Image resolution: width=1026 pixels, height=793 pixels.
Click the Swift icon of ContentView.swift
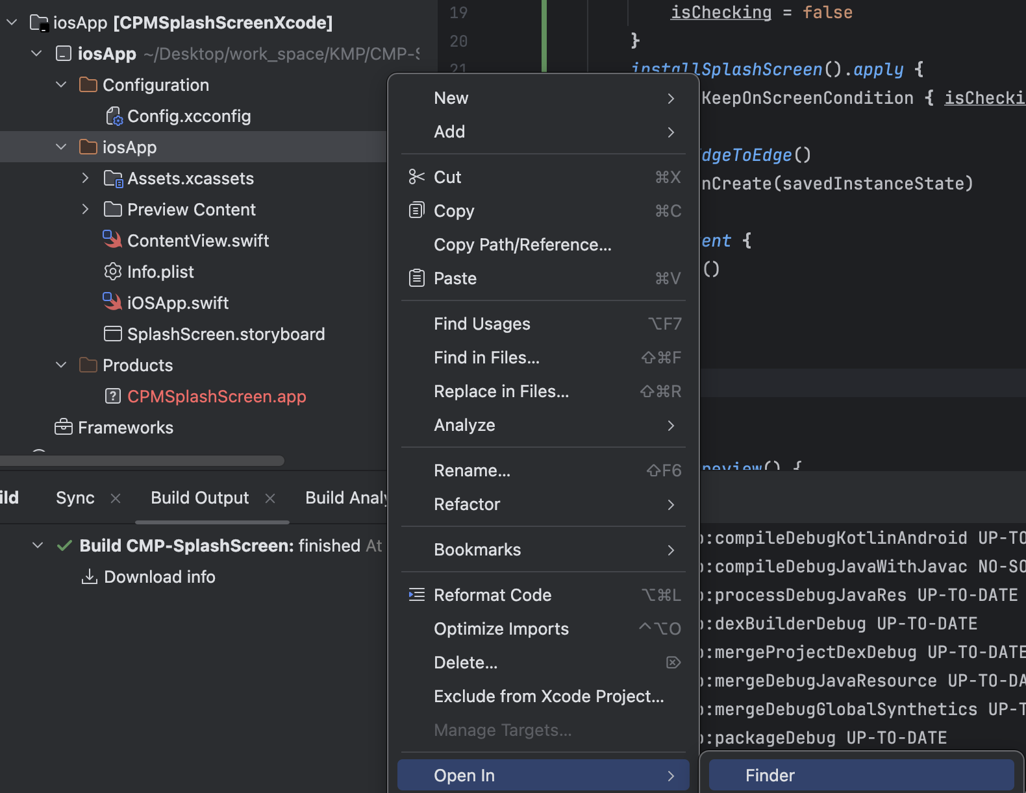pyautogui.click(x=112, y=240)
